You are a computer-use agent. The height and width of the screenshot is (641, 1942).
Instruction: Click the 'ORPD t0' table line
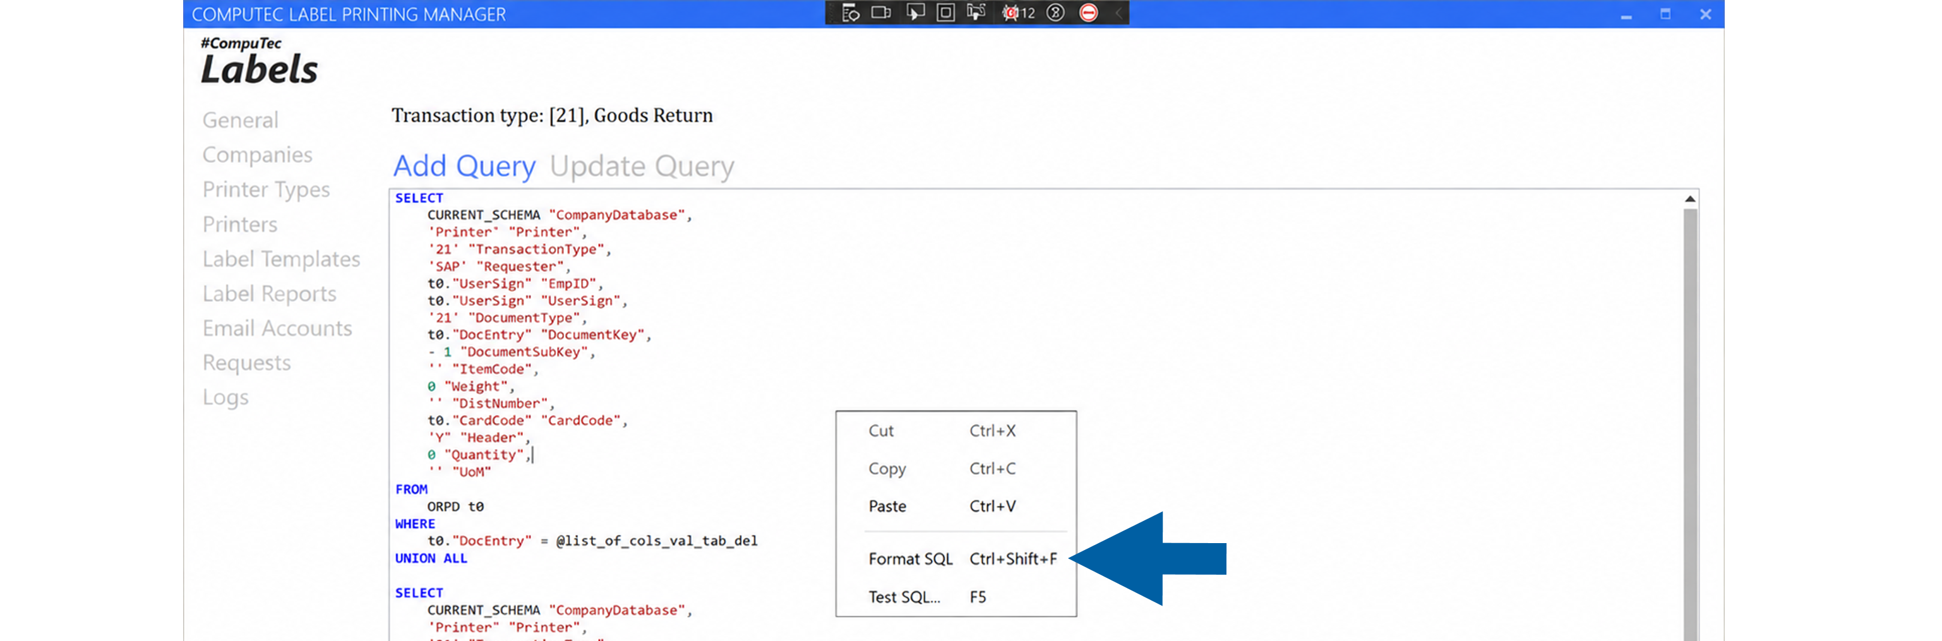[x=455, y=506]
